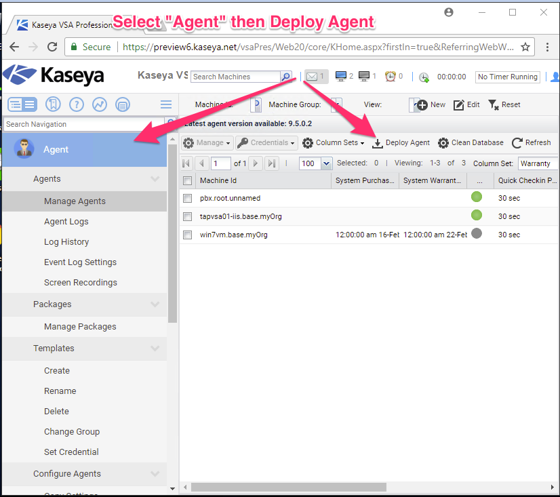560x497 pixels.
Task: Check the select-all machines checkbox
Action: click(x=188, y=181)
